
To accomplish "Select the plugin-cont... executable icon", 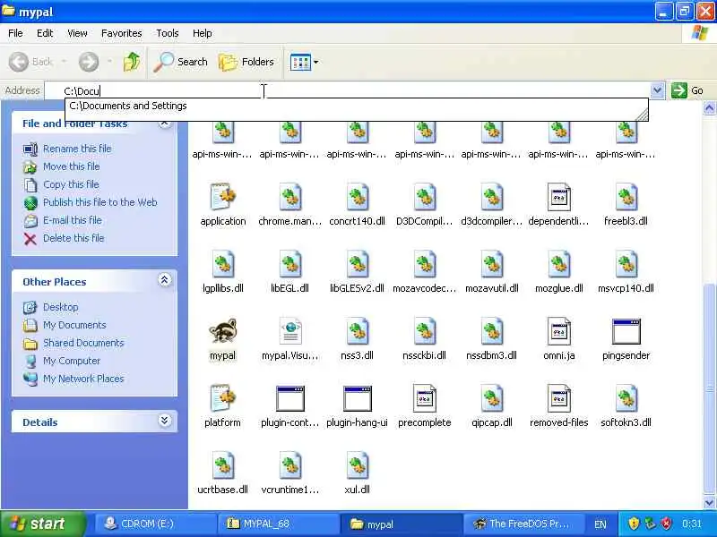I will 289,398.
